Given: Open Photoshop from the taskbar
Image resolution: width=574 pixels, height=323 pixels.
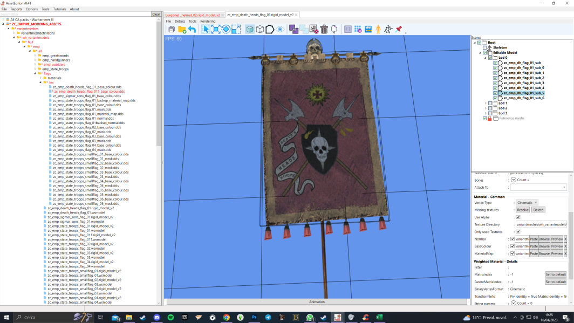Looking at the screenshot, I should (254, 318).
